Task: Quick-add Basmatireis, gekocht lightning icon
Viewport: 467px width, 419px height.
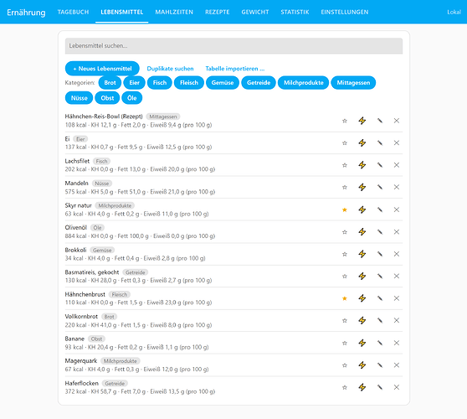Action: click(362, 277)
